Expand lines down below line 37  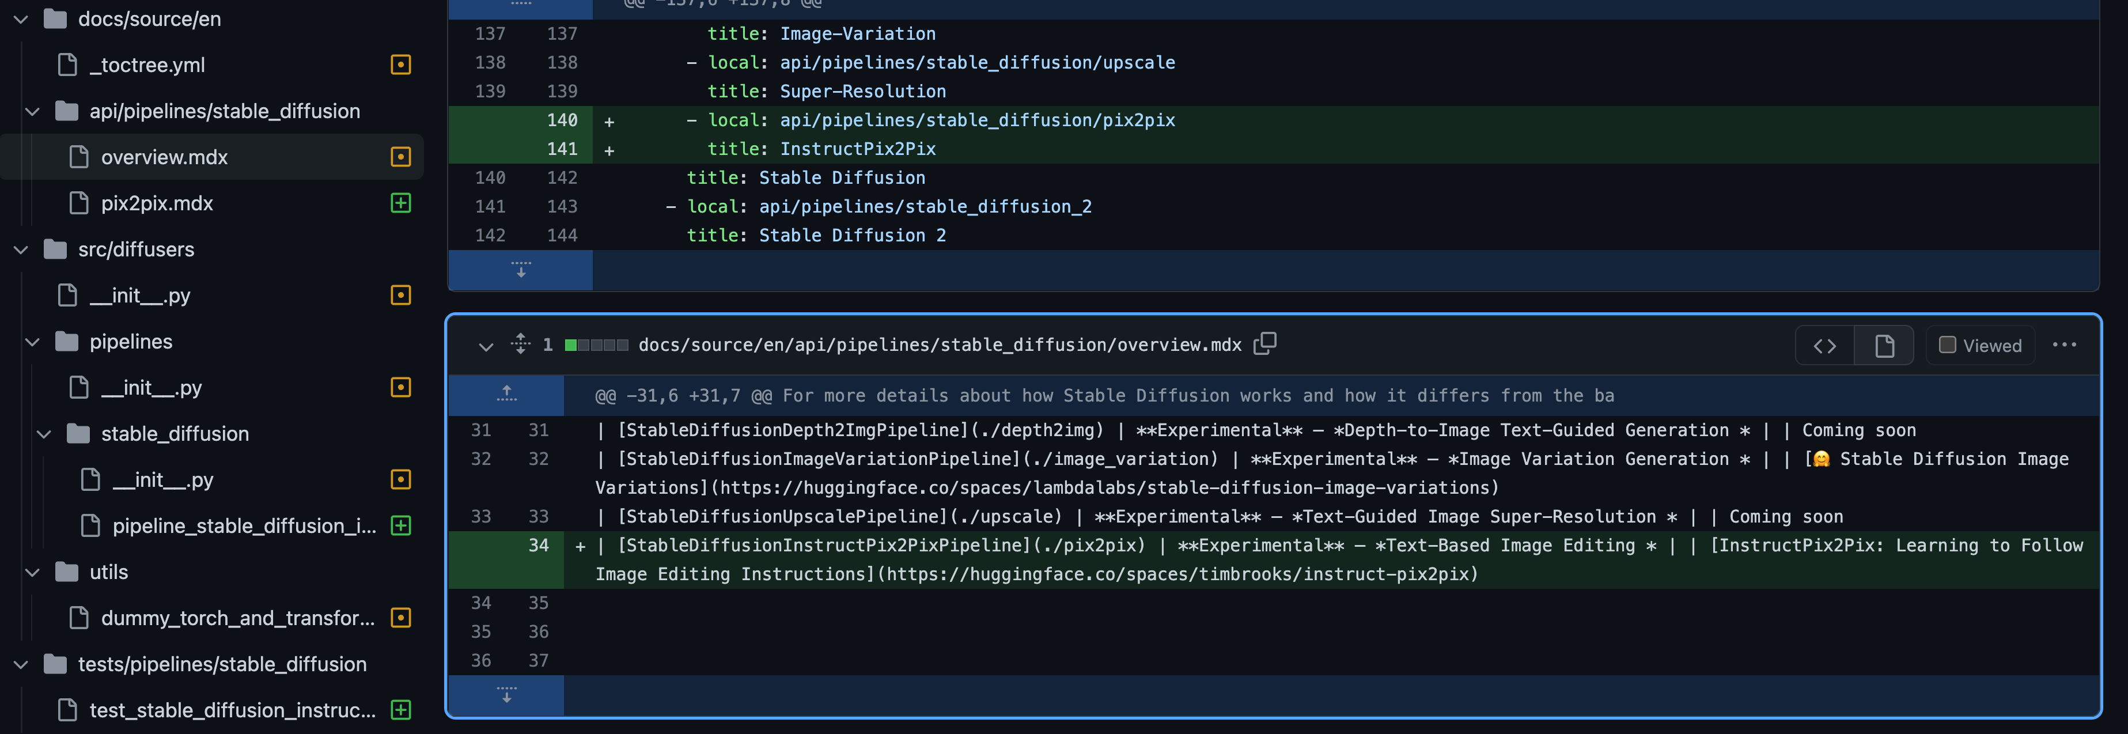point(506,694)
